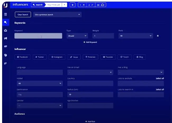
Task: Toggle the Instagram platform filter
Action: click(57, 57)
